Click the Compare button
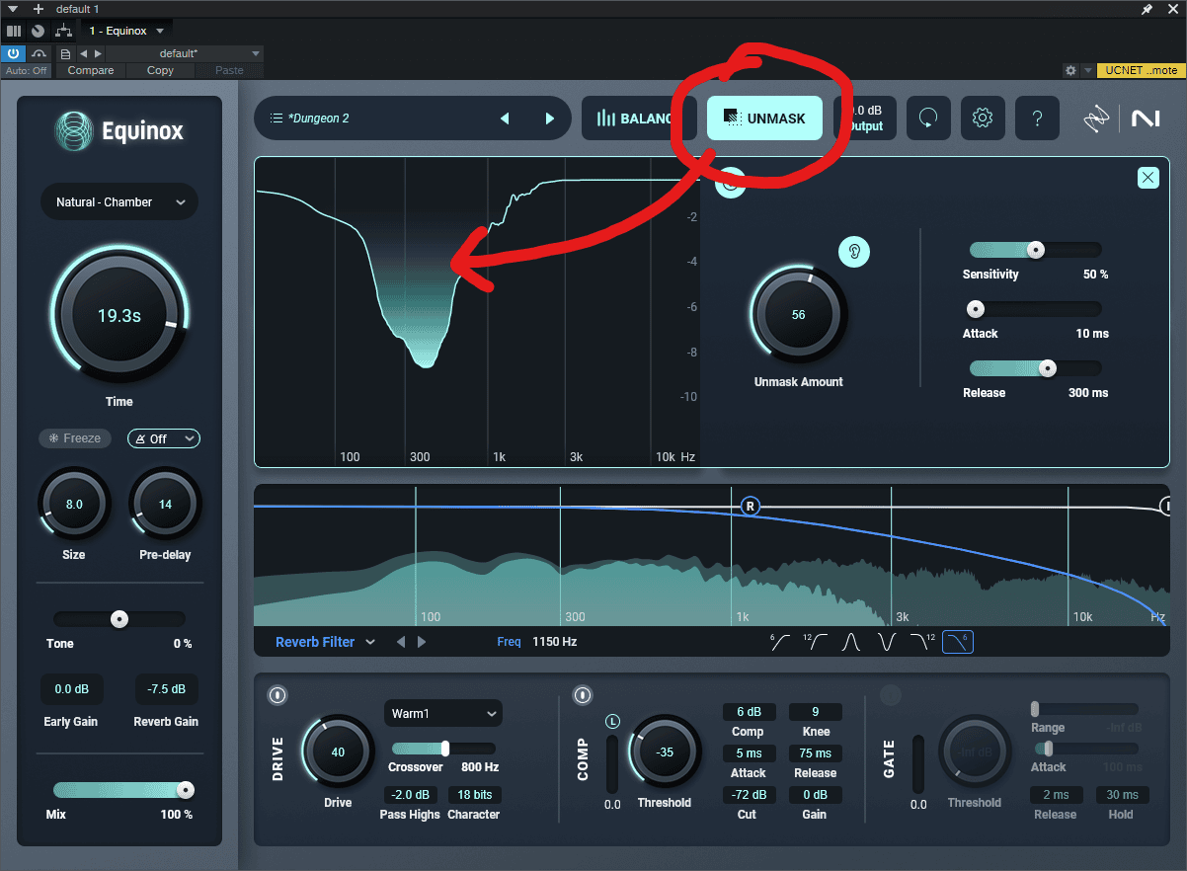Viewport: 1187px width, 871px height. 91,71
